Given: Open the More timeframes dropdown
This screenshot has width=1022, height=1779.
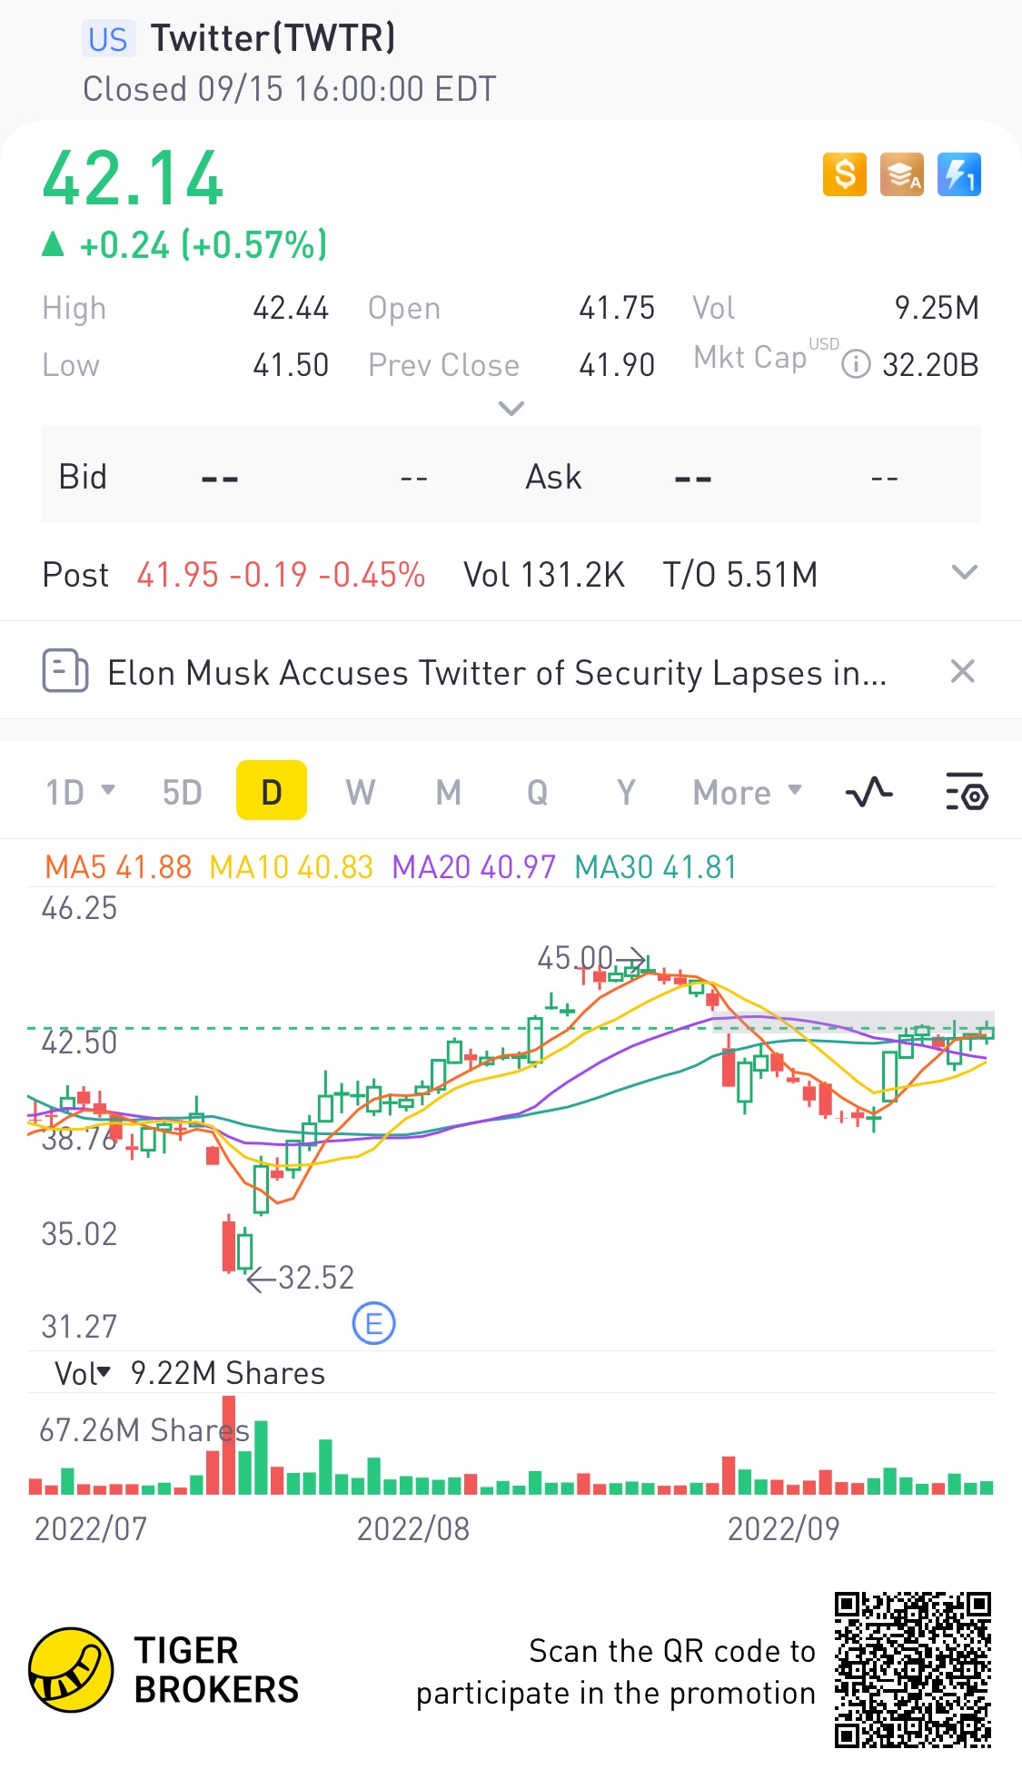Looking at the screenshot, I should (747, 792).
